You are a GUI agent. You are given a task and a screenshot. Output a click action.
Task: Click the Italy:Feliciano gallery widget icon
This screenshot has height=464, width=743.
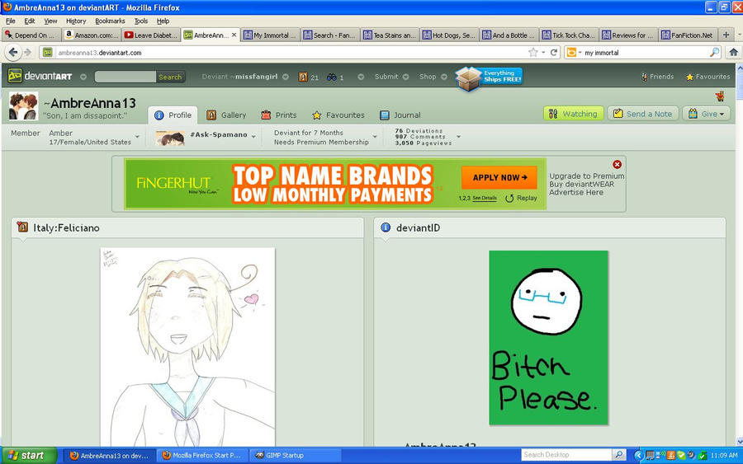[22, 227]
